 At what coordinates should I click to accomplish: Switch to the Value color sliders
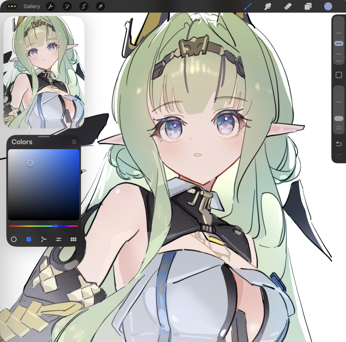point(59,239)
